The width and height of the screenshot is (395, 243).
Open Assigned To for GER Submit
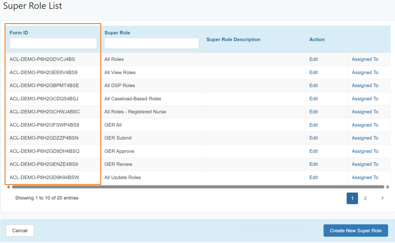365,138
